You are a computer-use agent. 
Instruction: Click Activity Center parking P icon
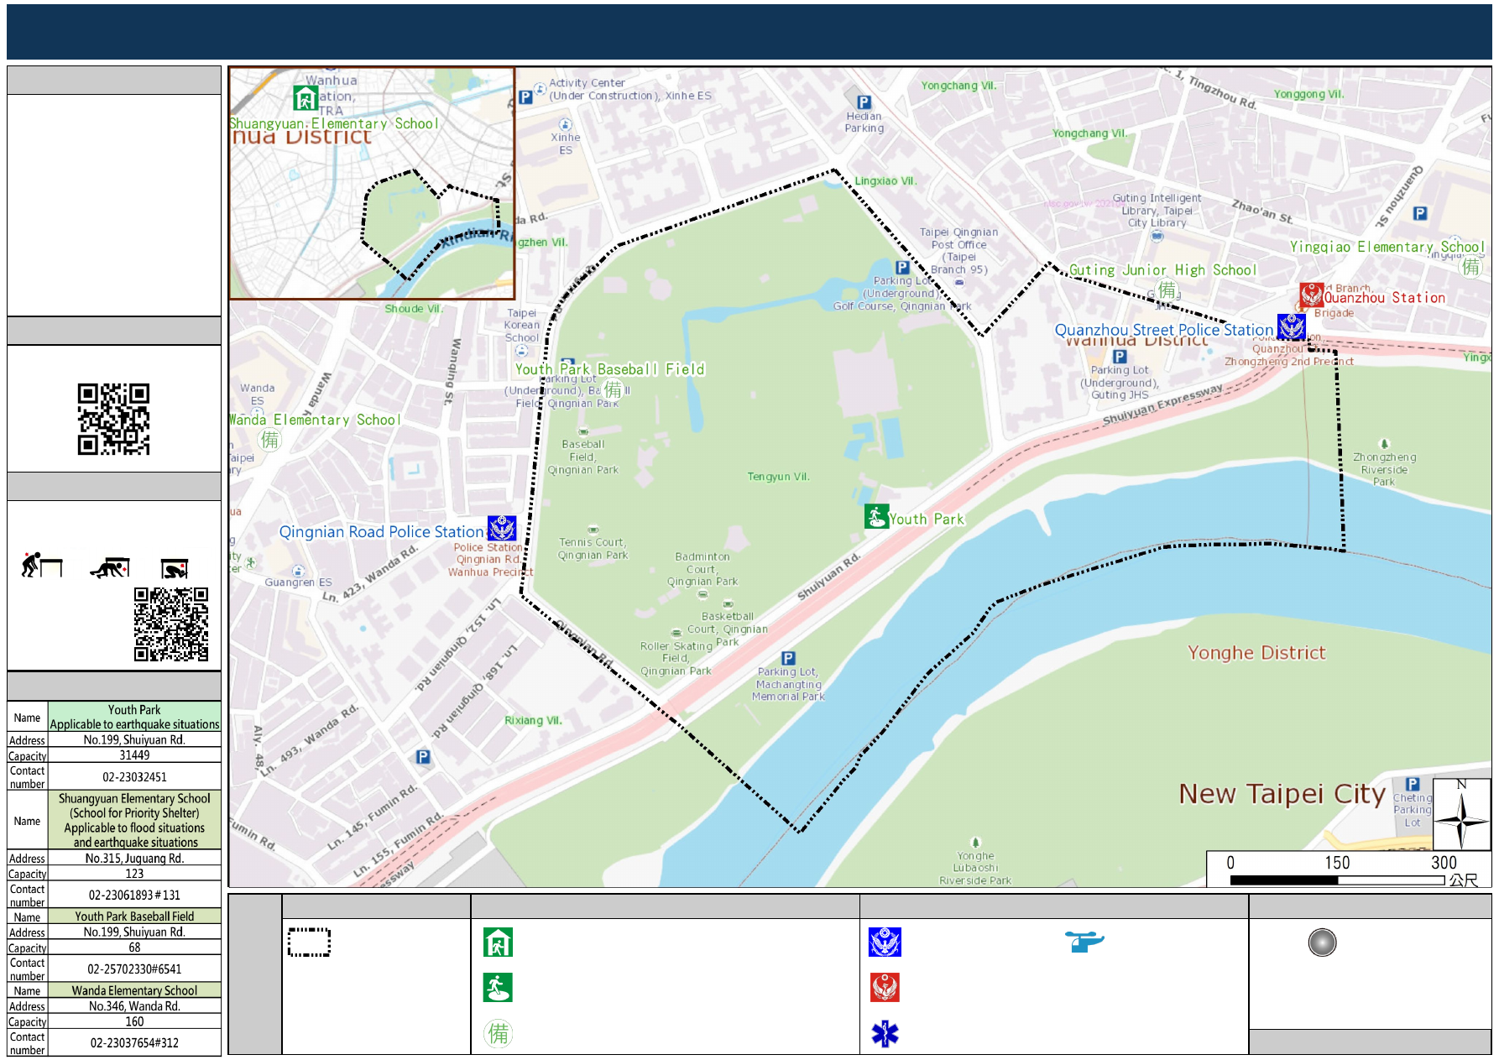pyautogui.click(x=525, y=97)
